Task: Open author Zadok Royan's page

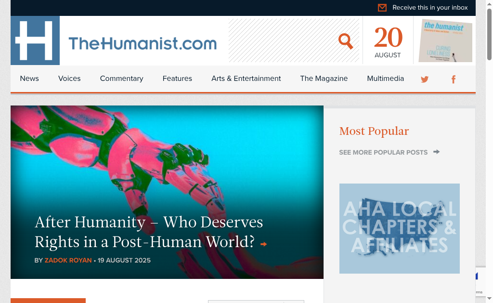Action: coord(68,261)
